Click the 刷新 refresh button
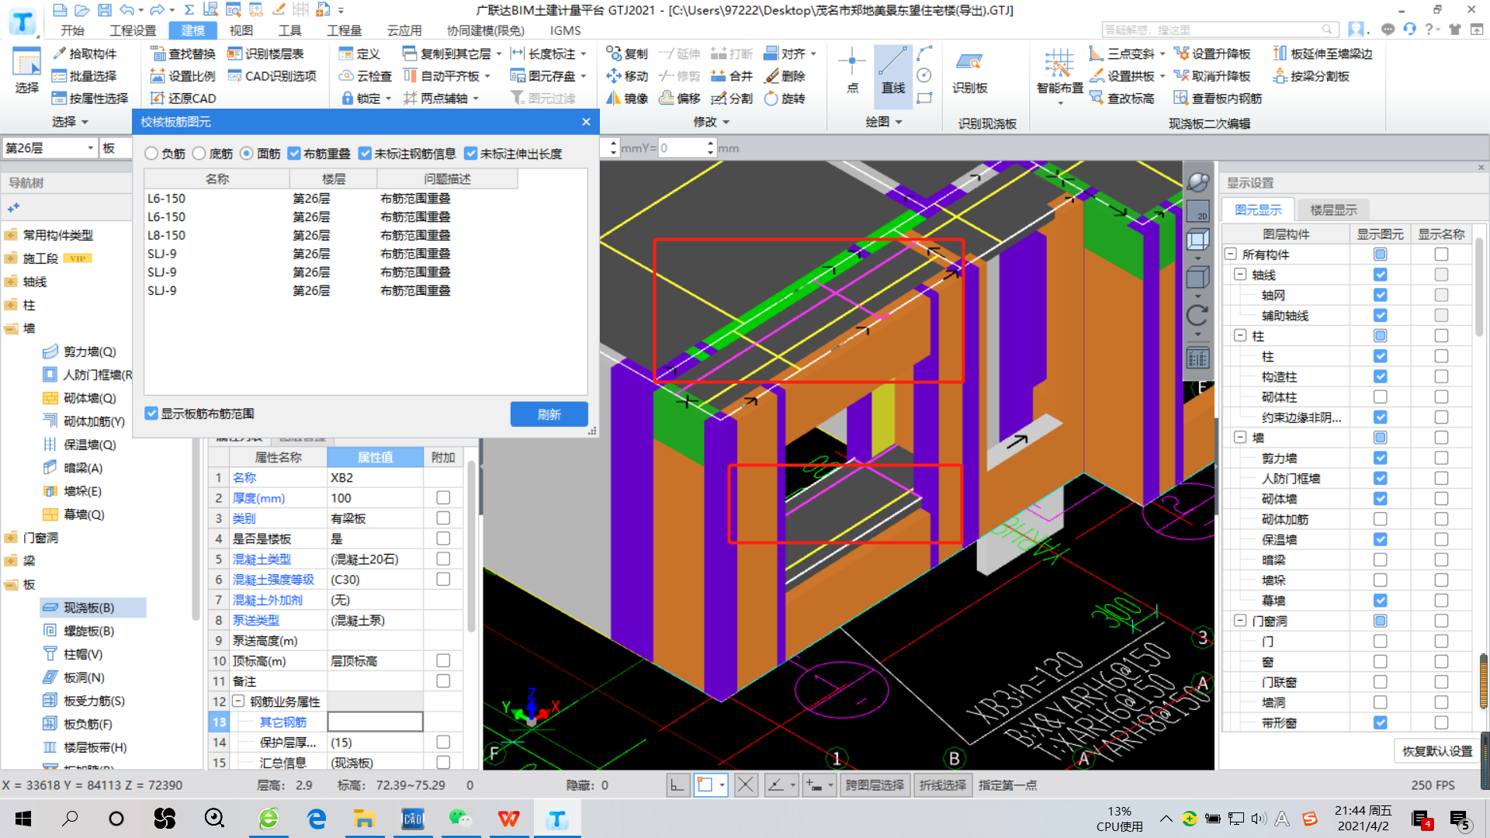1490x838 pixels. click(549, 414)
